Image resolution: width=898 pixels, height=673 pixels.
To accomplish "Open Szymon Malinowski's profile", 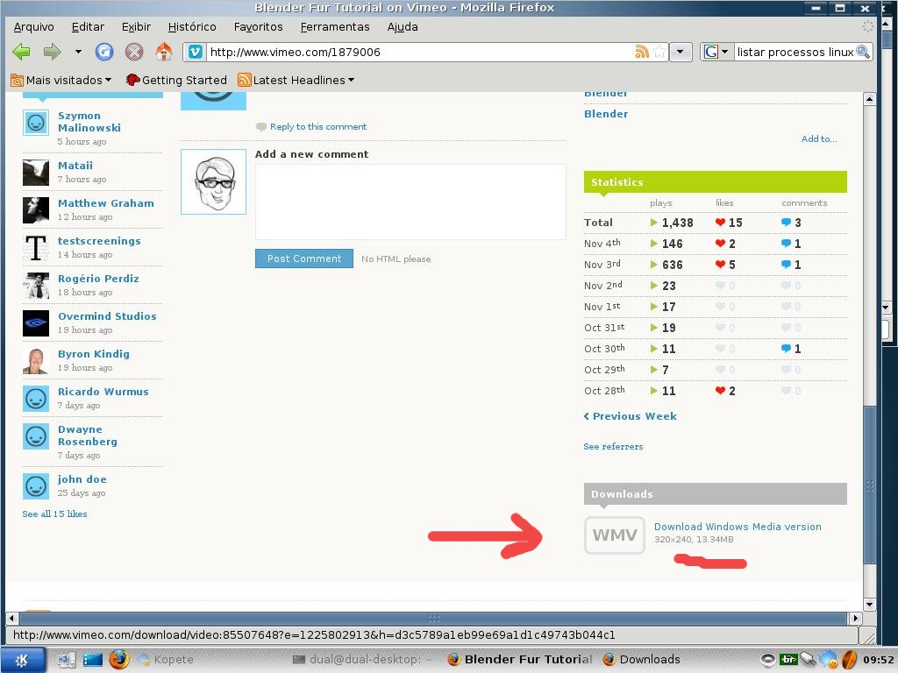I will pos(89,122).
